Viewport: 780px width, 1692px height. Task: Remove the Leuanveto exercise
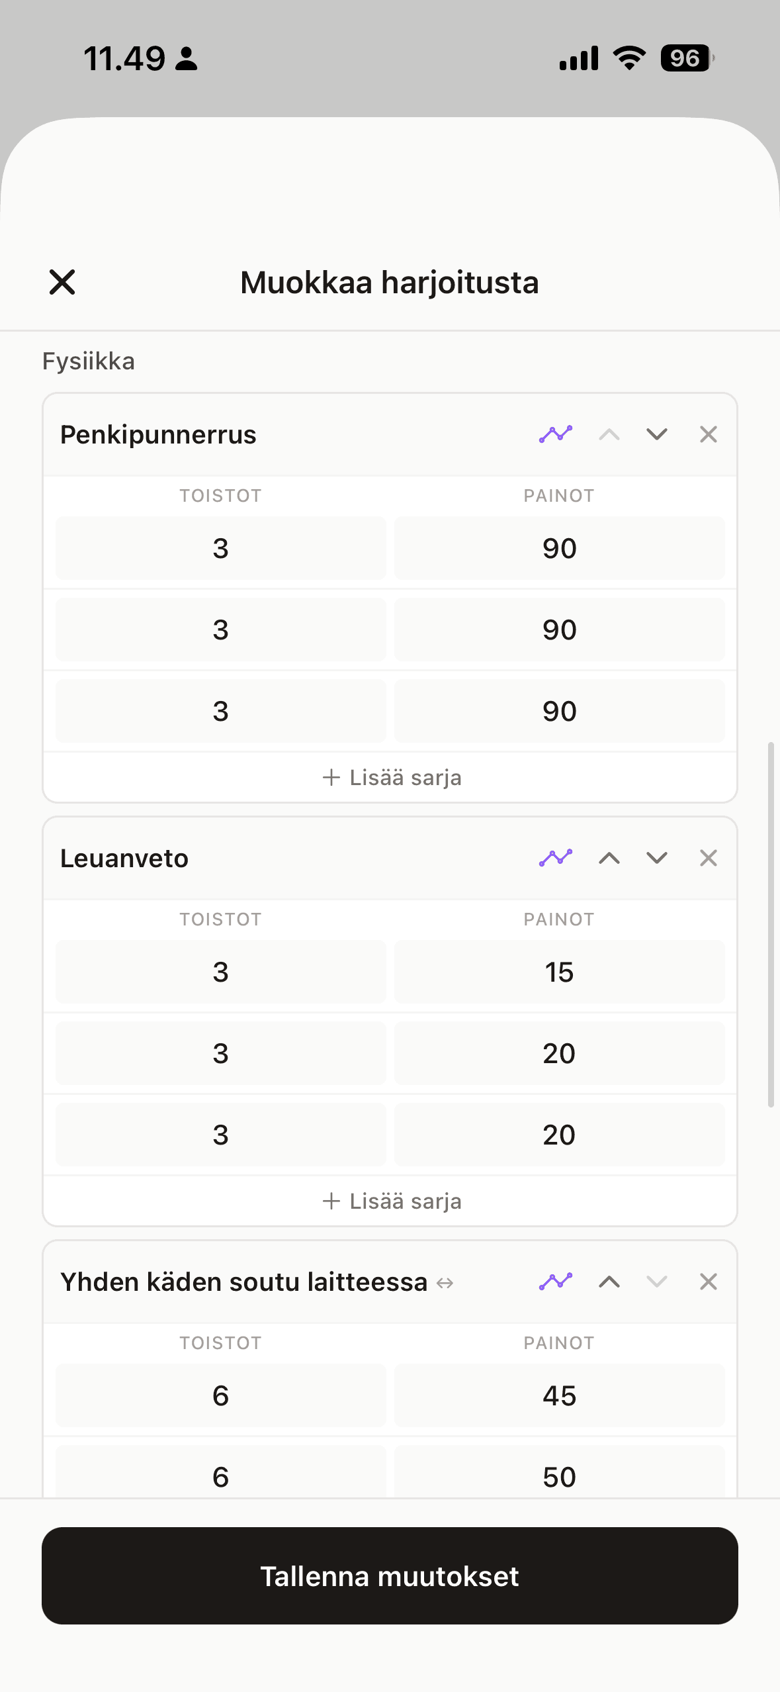[708, 858]
